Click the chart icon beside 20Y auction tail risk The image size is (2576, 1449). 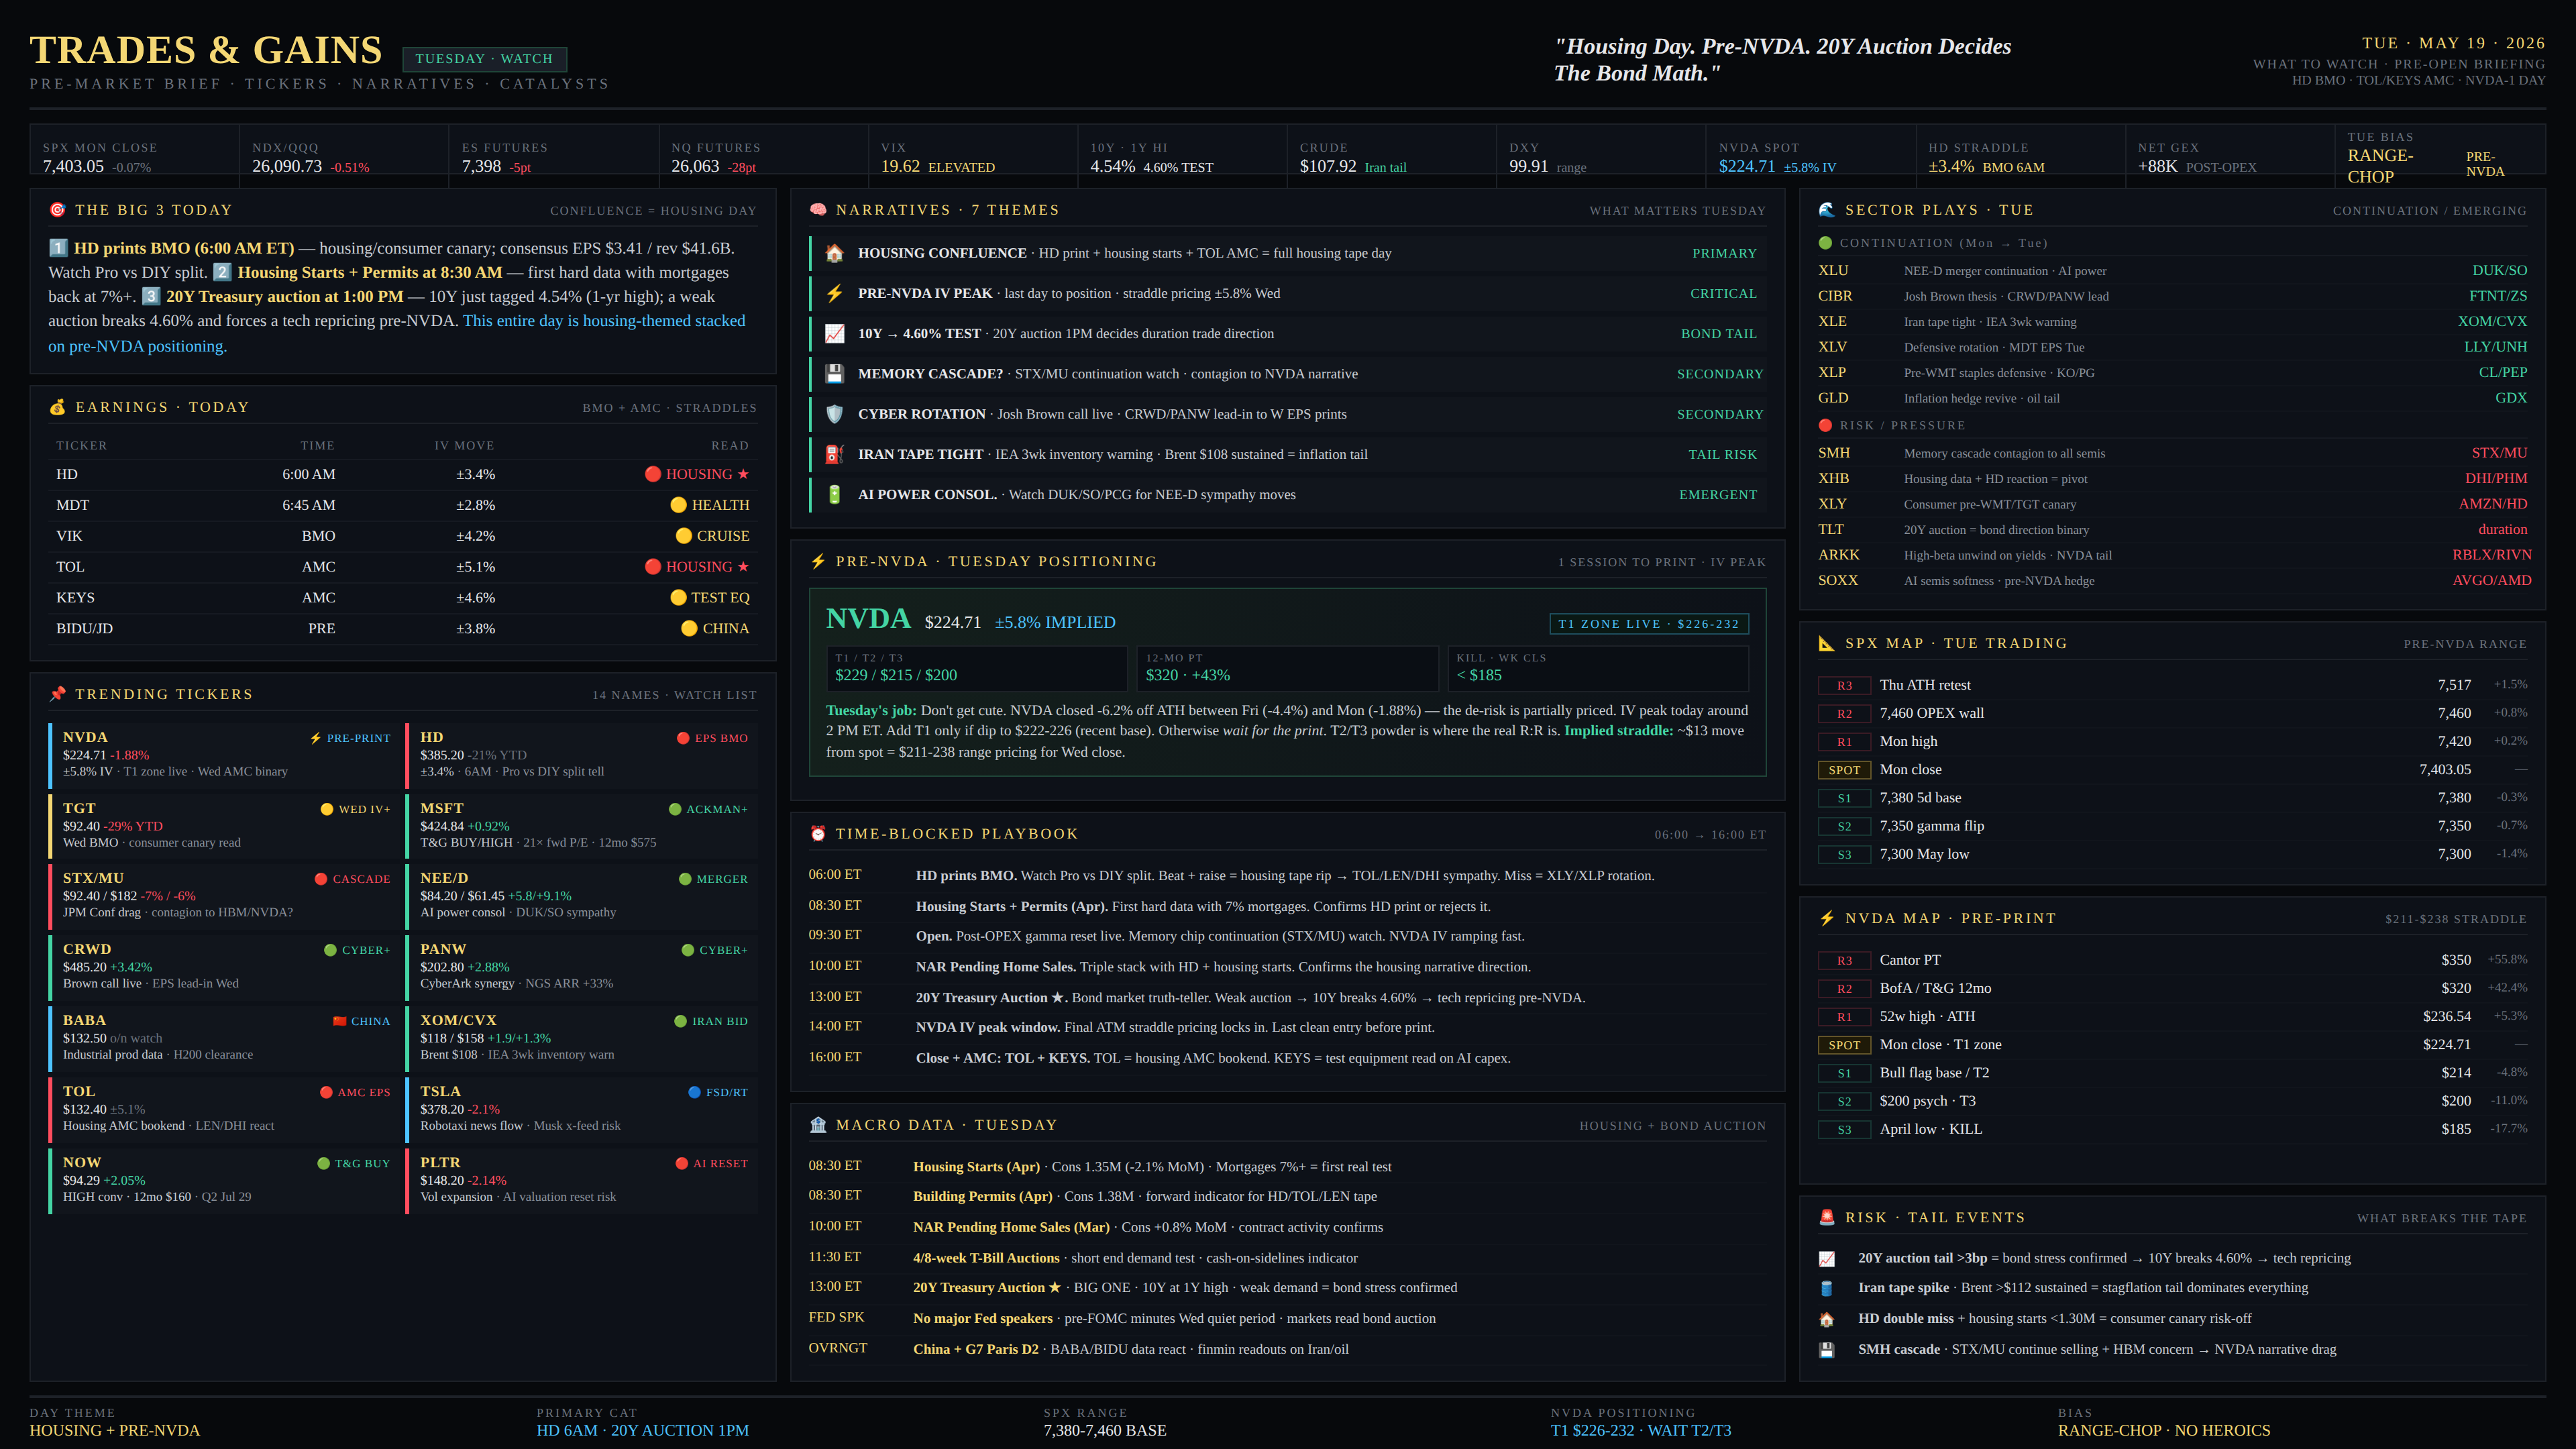pyautogui.click(x=1827, y=1258)
